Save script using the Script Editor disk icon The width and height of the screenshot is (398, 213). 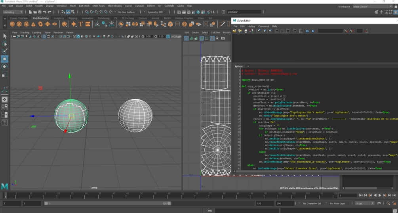click(246, 31)
